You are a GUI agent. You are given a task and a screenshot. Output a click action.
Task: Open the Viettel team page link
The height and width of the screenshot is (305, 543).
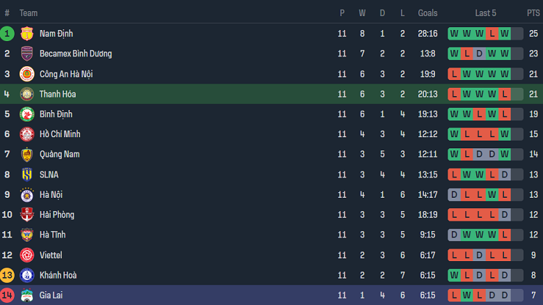[x=51, y=255]
